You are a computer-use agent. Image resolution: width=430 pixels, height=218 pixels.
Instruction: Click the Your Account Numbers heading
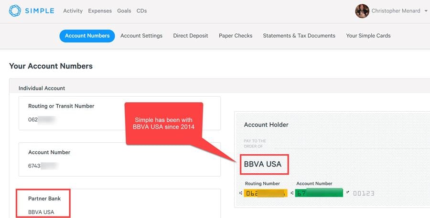pos(51,66)
